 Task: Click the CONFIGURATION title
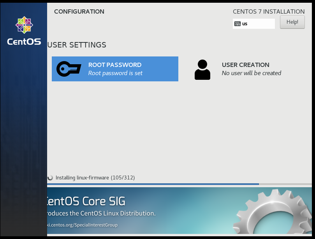pyautogui.click(x=79, y=12)
